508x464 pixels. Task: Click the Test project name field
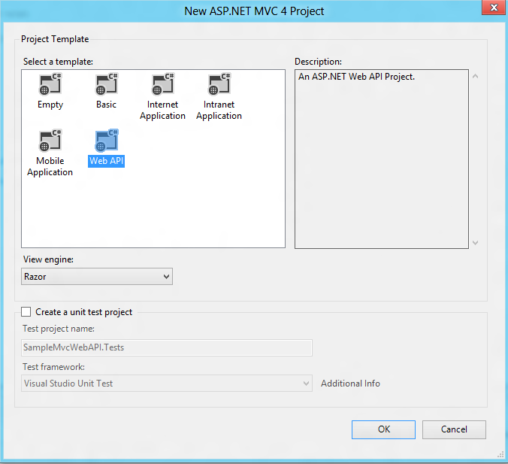coord(167,347)
